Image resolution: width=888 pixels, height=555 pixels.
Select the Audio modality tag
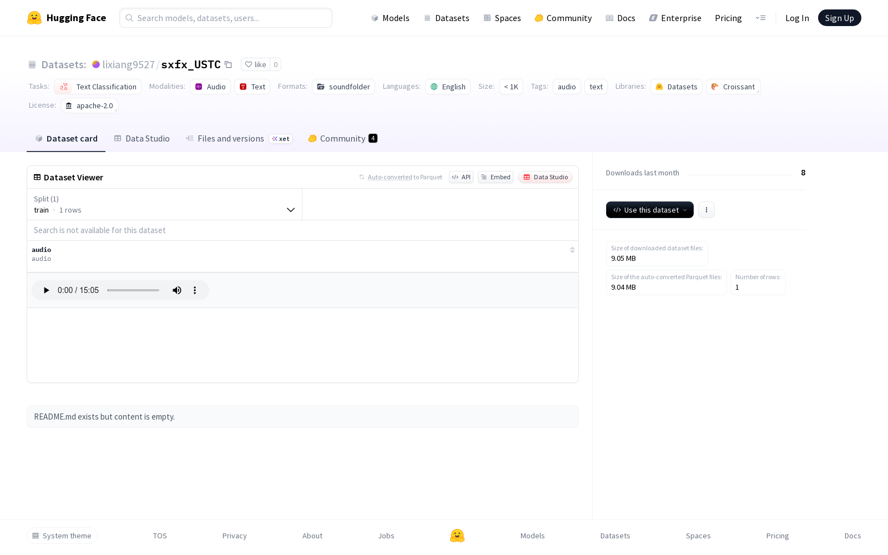pos(210,87)
